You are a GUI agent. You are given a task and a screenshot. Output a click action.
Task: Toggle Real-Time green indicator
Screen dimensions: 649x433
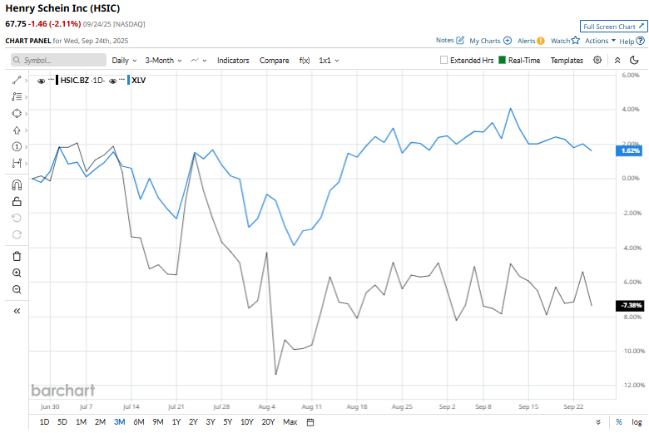click(502, 60)
